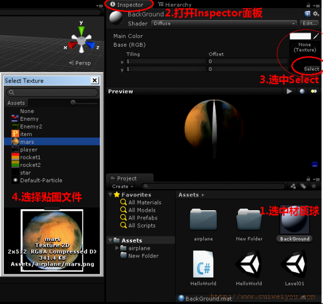Click the Select texture button
This screenshot has height=304, width=323.
(311, 69)
